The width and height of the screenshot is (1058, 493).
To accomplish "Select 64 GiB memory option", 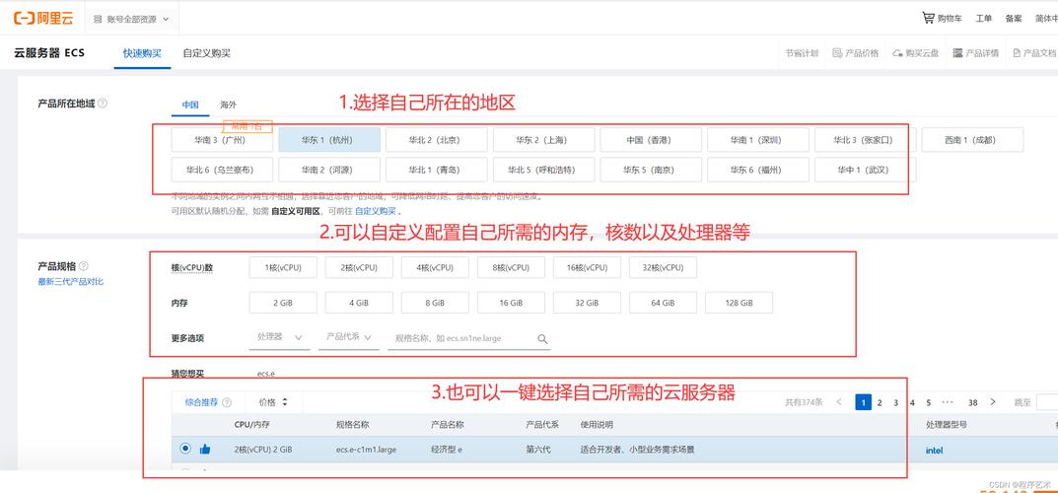I will pyautogui.click(x=664, y=303).
